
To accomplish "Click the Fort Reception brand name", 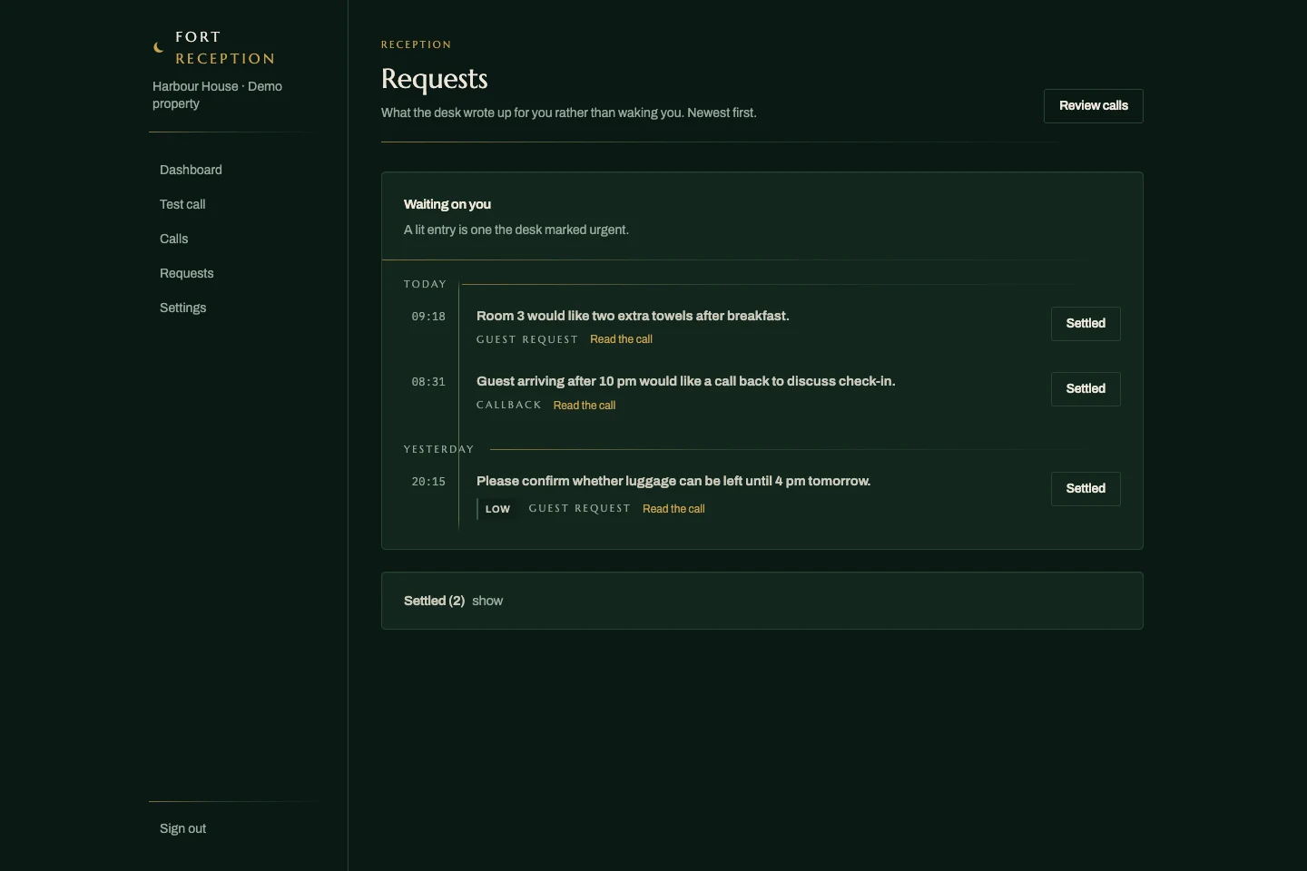I will [x=225, y=47].
